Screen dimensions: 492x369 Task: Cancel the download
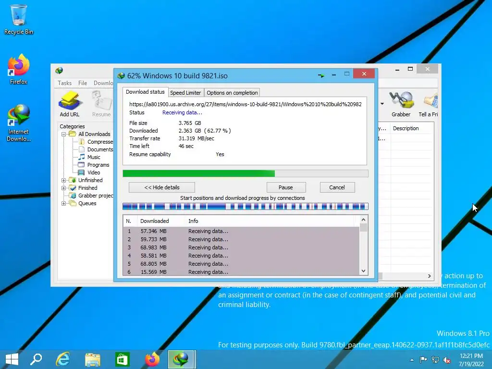click(x=337, y=187)
